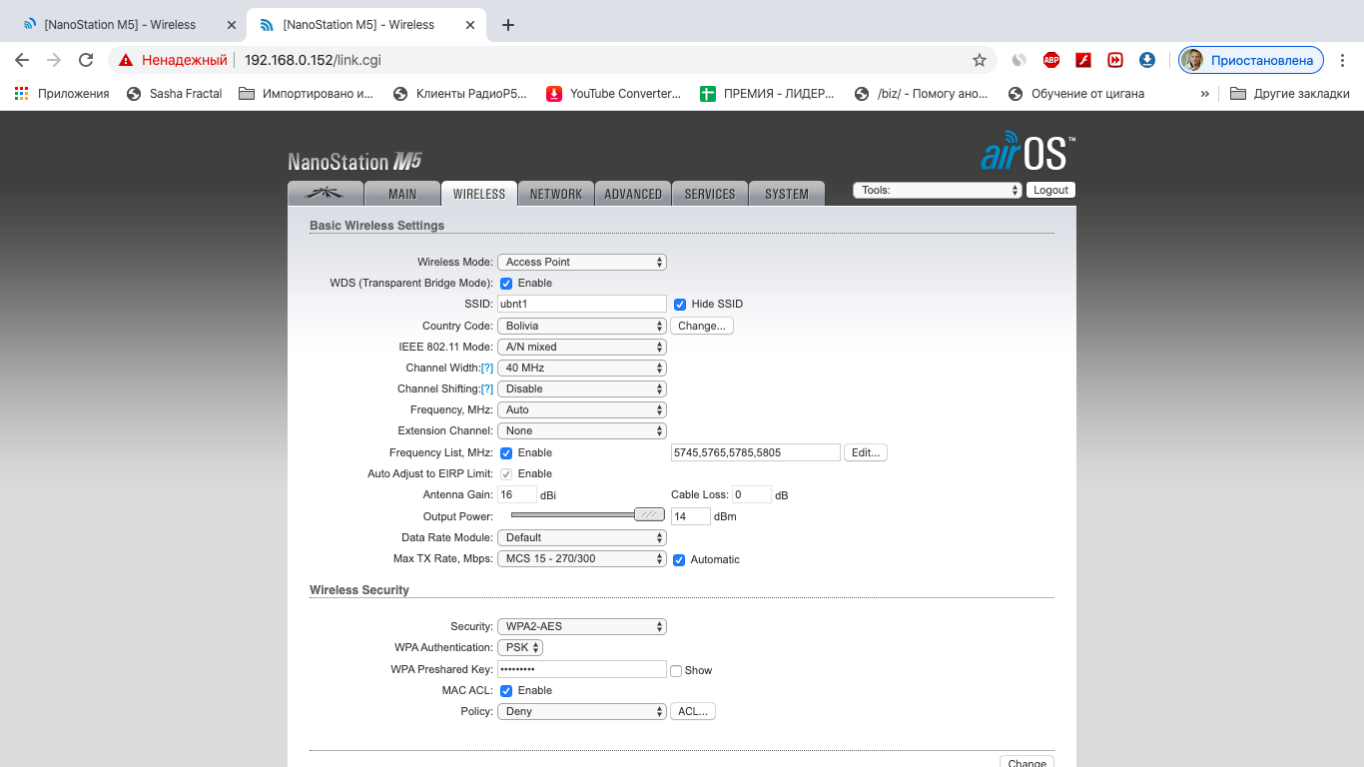Toggle MAC ACL Enable checkbox

coord(506,691)
